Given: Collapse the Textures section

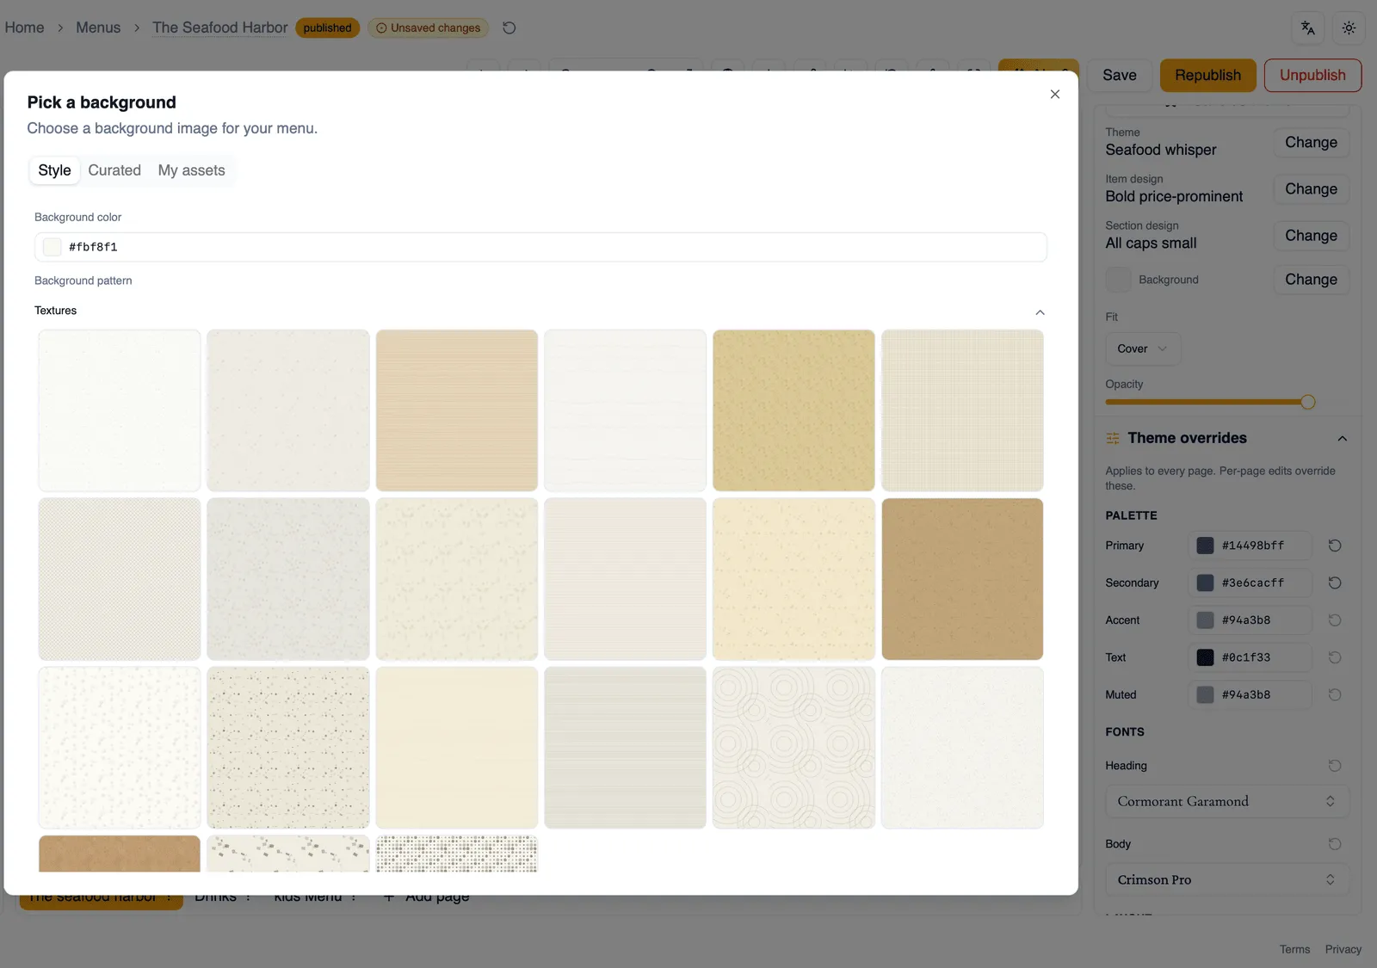Looking at the screenshot, I should click(x=1040, y=312).
